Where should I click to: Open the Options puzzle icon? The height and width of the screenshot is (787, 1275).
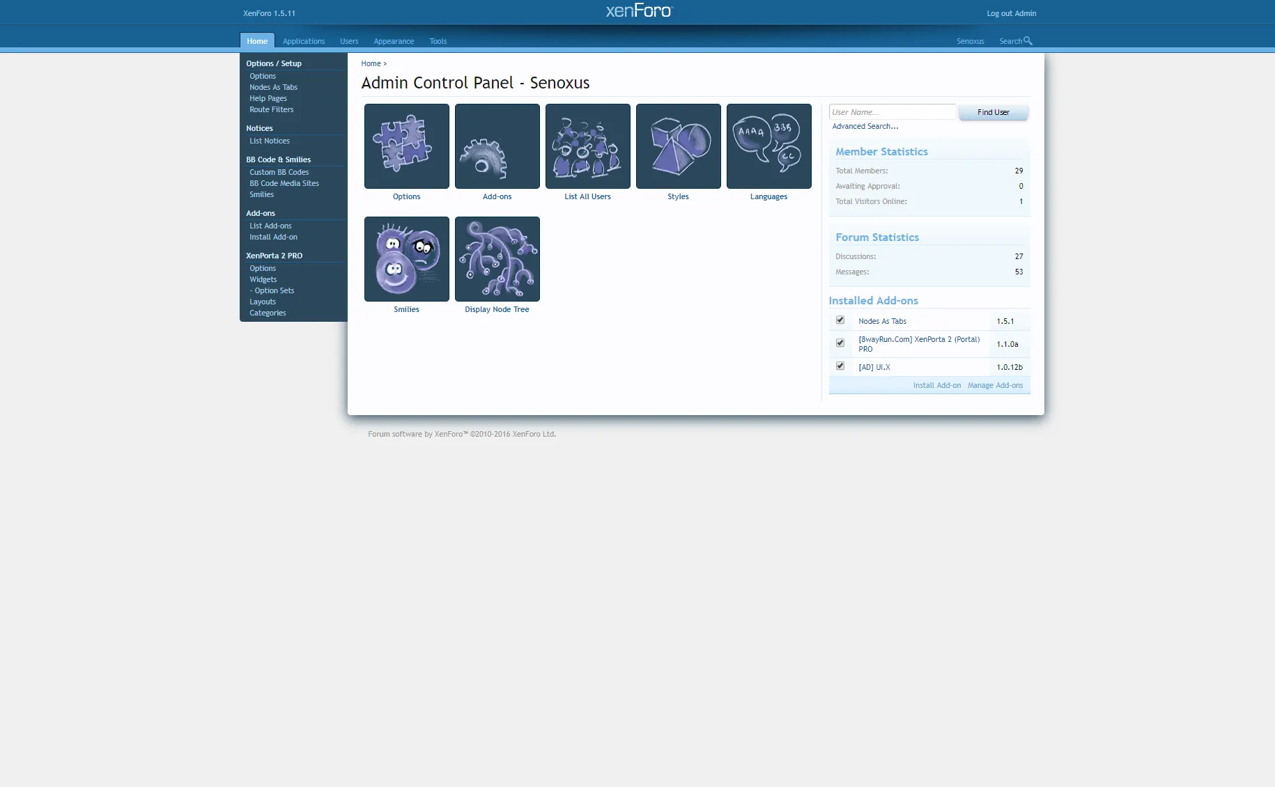click(407, 146)
